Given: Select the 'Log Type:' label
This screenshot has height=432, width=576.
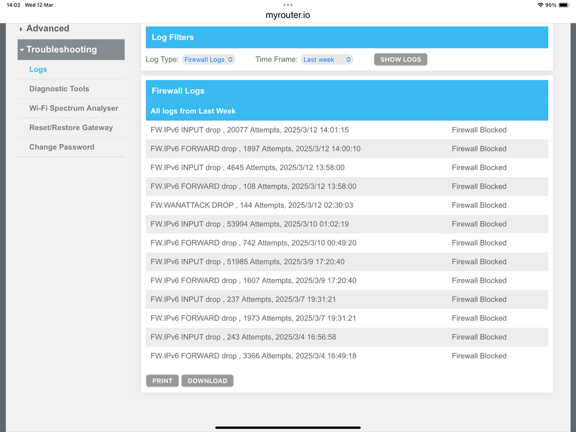Looking at the screenshot, I should [x=162, y=59].
